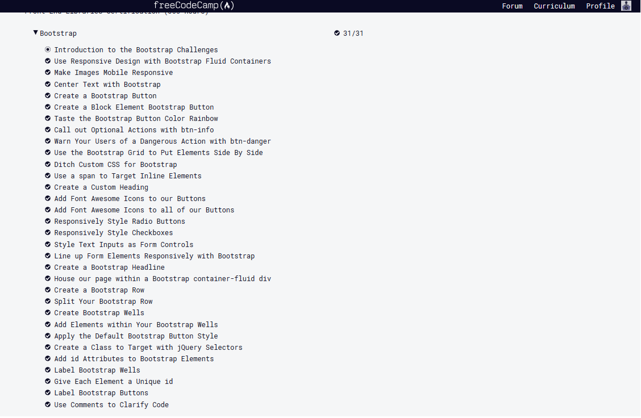Viewport: 641px width, 418px height.
Task: Click checkmark icon beside Label Bootstrap Buttons
Action: [48, 393]
